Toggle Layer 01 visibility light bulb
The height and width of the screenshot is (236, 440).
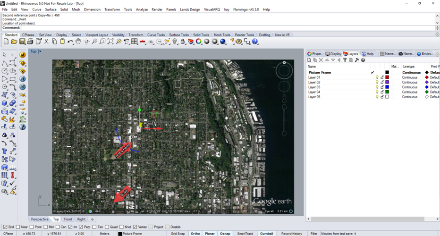pos(377,77)
